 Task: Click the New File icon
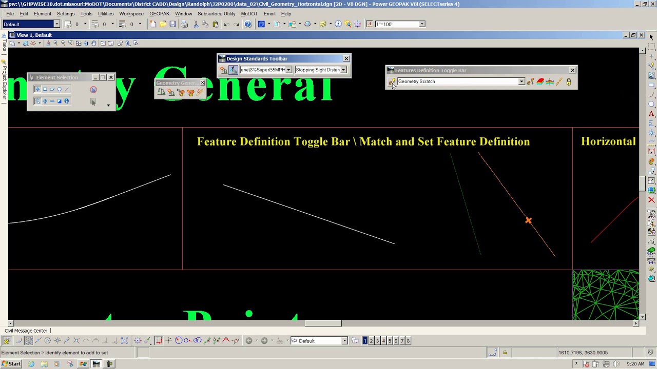[x=153, y=24]
